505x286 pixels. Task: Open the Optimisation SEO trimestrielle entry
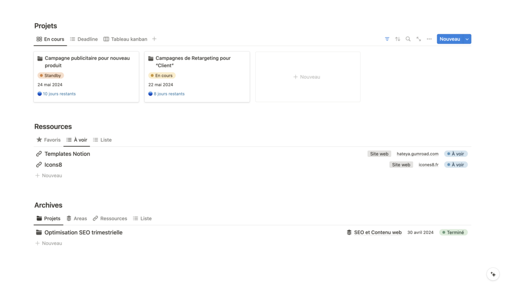(x=83, y=233)
